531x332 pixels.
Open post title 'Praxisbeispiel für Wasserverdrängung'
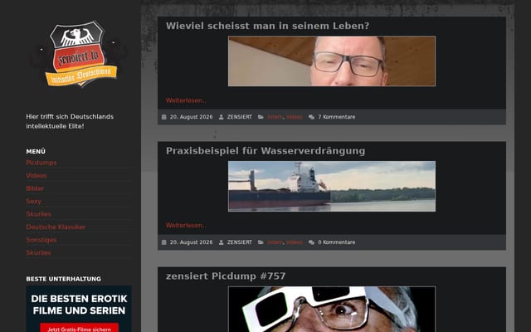pyautogui.click(x=265, y=151)
